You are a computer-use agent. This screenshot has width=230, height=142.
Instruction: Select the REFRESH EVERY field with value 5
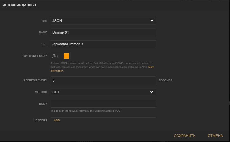tap(103, 80)
